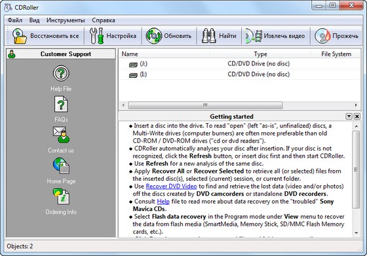
Task: Open the Инструменты menu
Action: pos(66,20)
